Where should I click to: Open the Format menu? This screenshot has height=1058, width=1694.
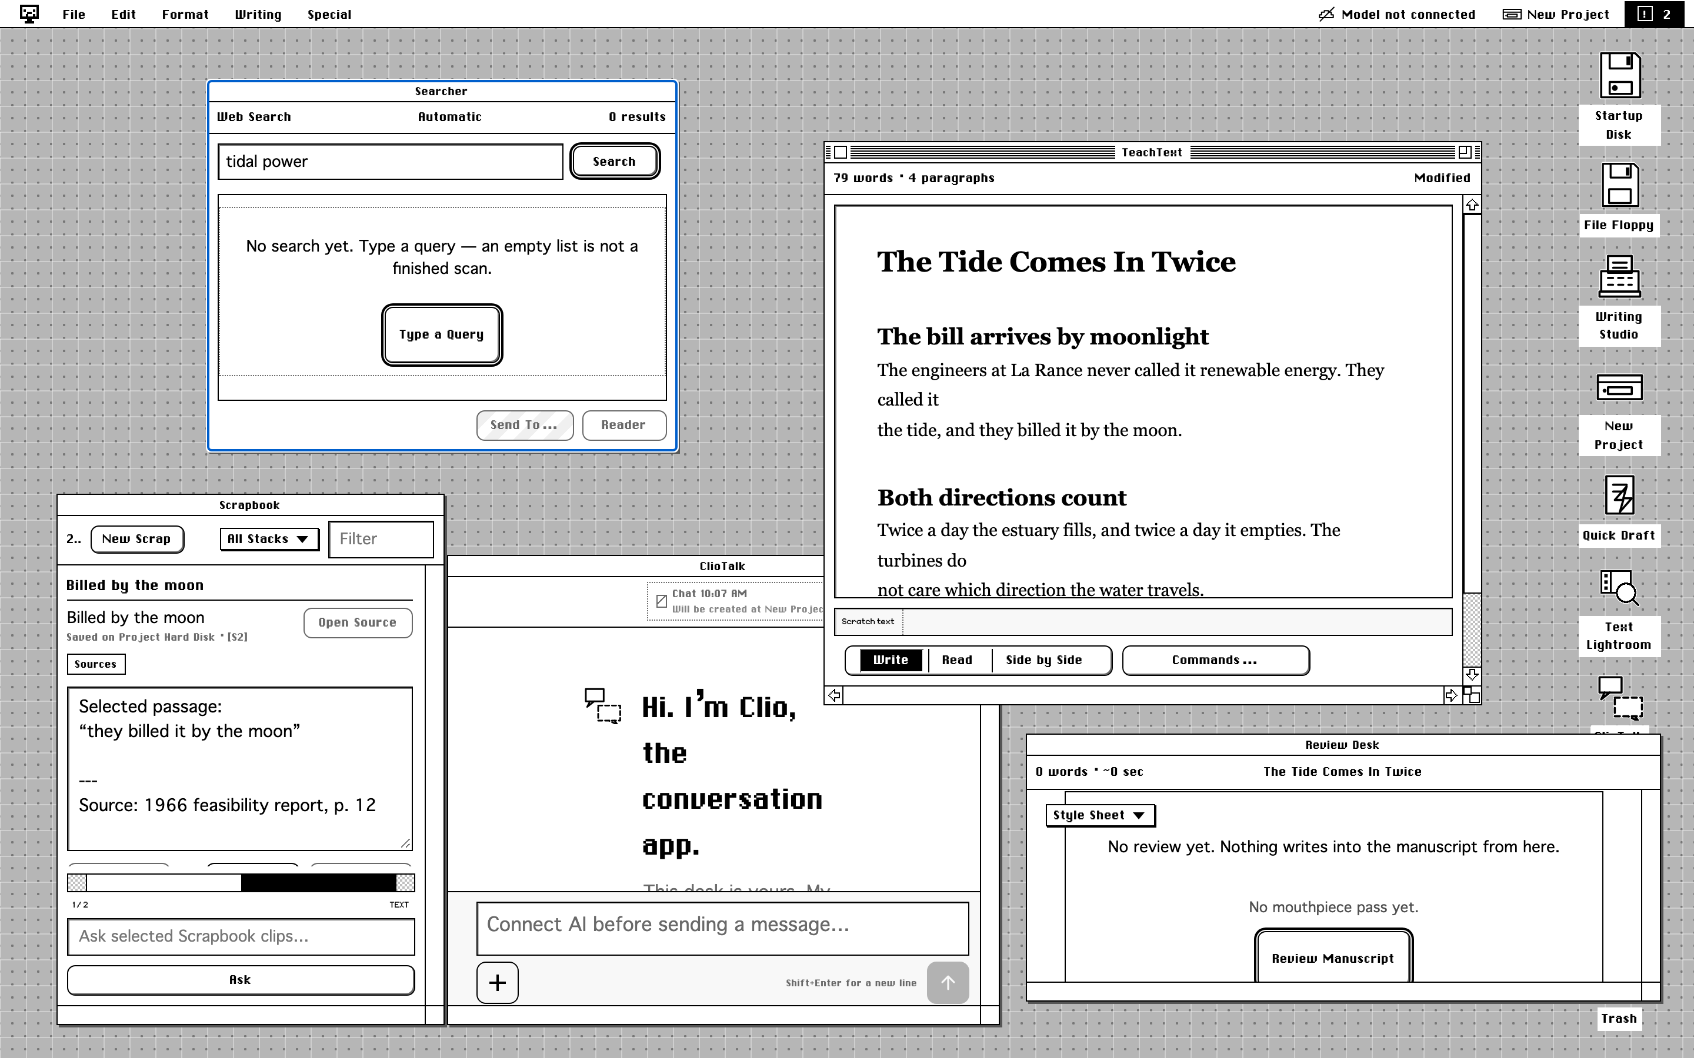click(185, 14)
